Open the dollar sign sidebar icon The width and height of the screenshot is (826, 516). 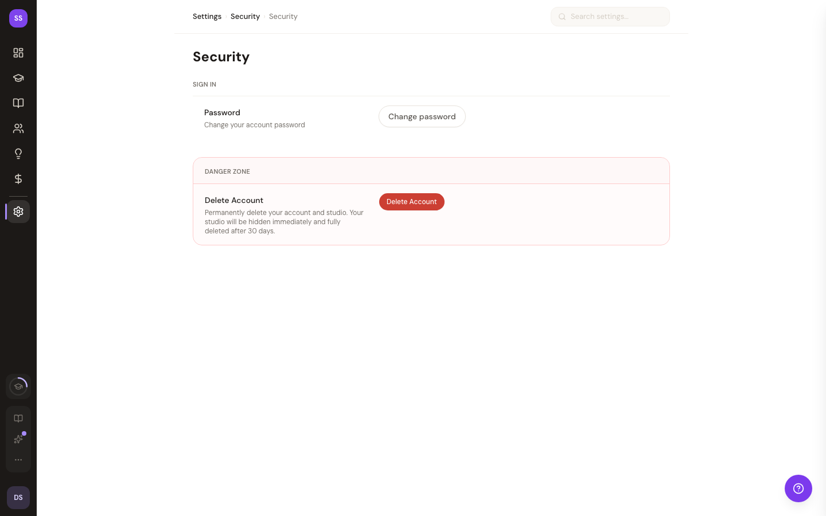[x=18, y=179]
